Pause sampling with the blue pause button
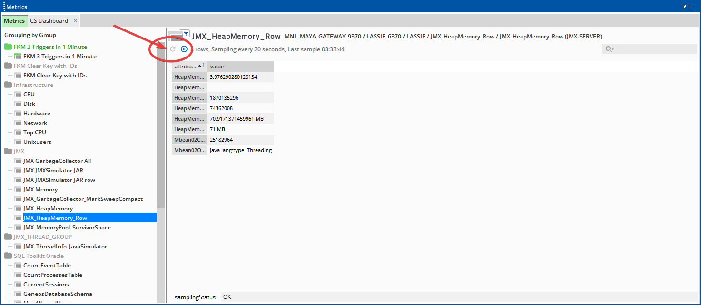The image size is (701, 305). click(184, 49)
